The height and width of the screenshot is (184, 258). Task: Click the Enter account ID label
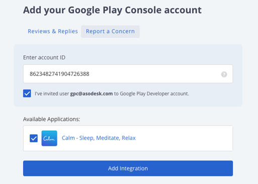coord(44,57)
